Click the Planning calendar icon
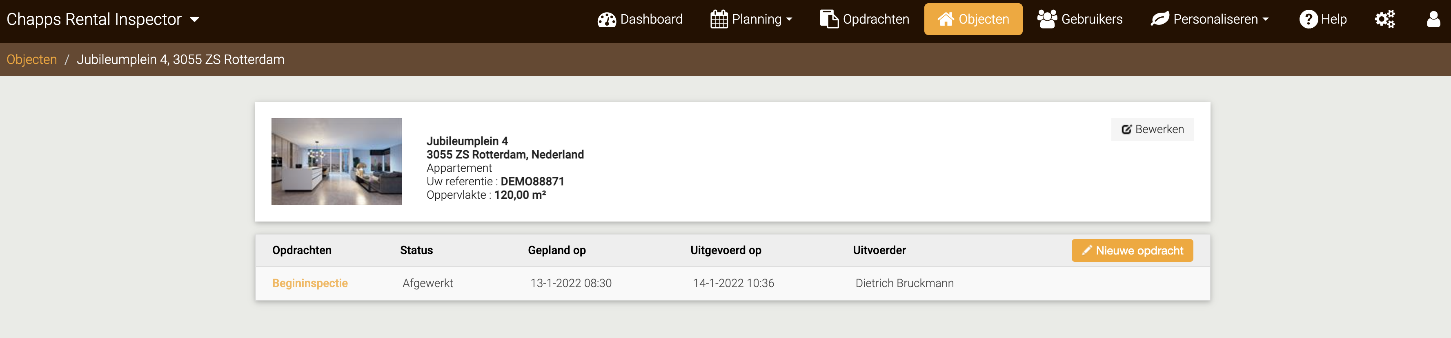 [x=719, y=20]
